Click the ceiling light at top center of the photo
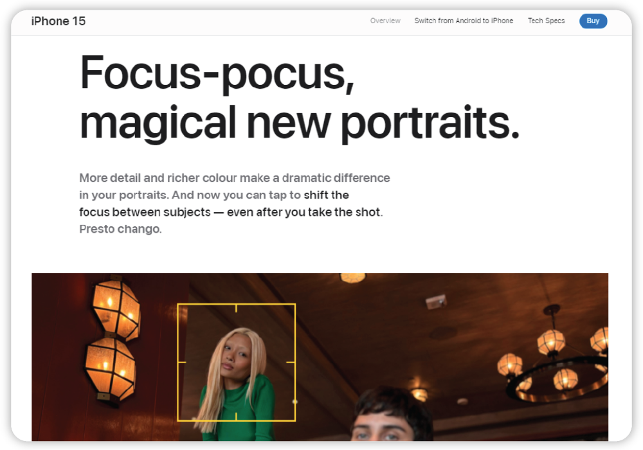The height and width of the screenshot is (450, 643). [352, 278]
